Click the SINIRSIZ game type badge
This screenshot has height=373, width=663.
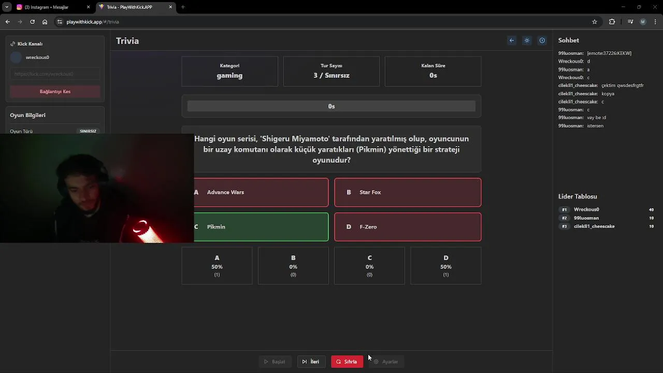tap(88, 131)
